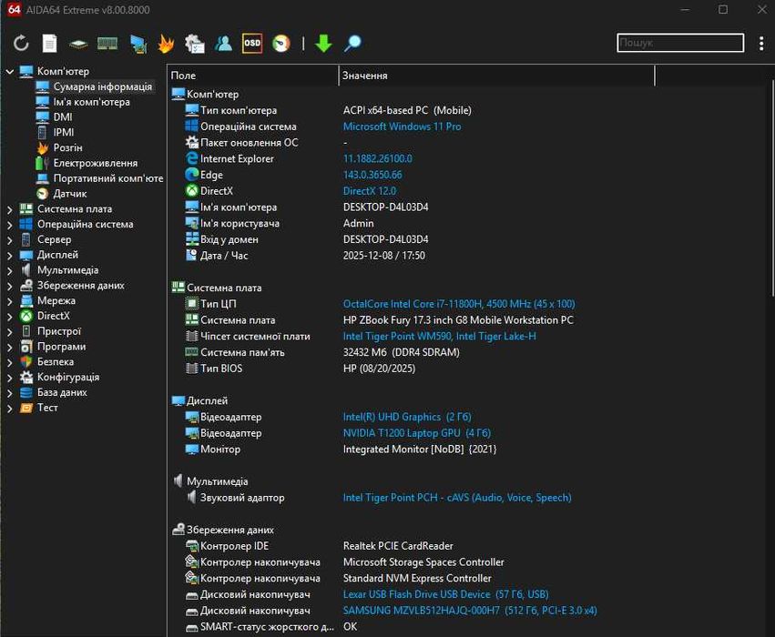Expand the Мережа tree node
This screenshot has height=637, width=775.
coord(9,301)
